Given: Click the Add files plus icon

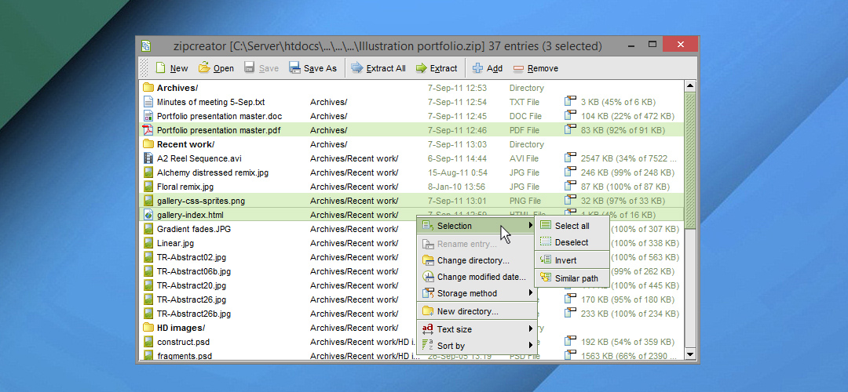Looking at the screenshot, I should point(478,68).
